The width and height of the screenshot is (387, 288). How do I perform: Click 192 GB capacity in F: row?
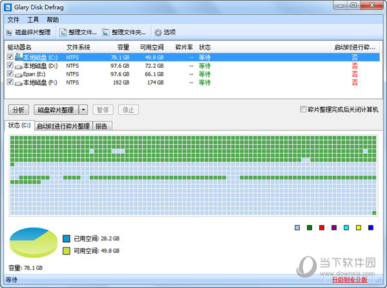(x=121, y=83)
